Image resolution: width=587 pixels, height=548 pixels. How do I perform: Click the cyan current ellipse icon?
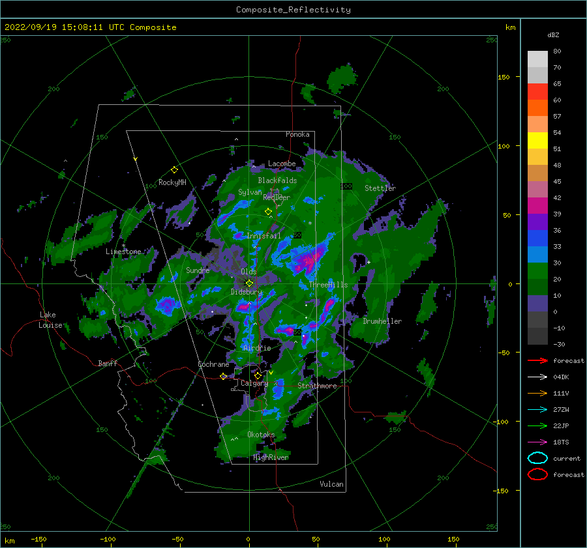click(537, 458)
